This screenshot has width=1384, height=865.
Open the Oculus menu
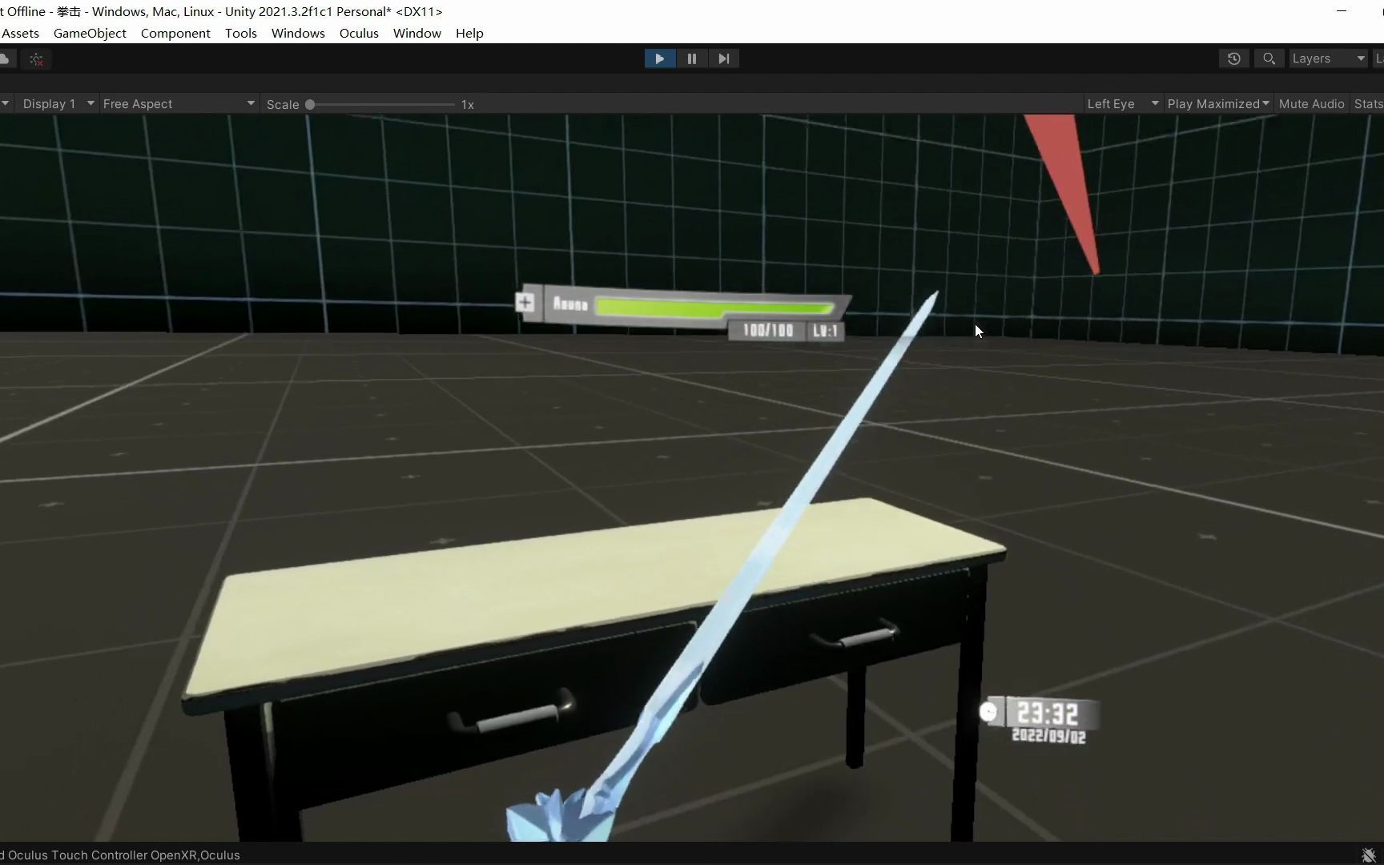click(359, 33)
